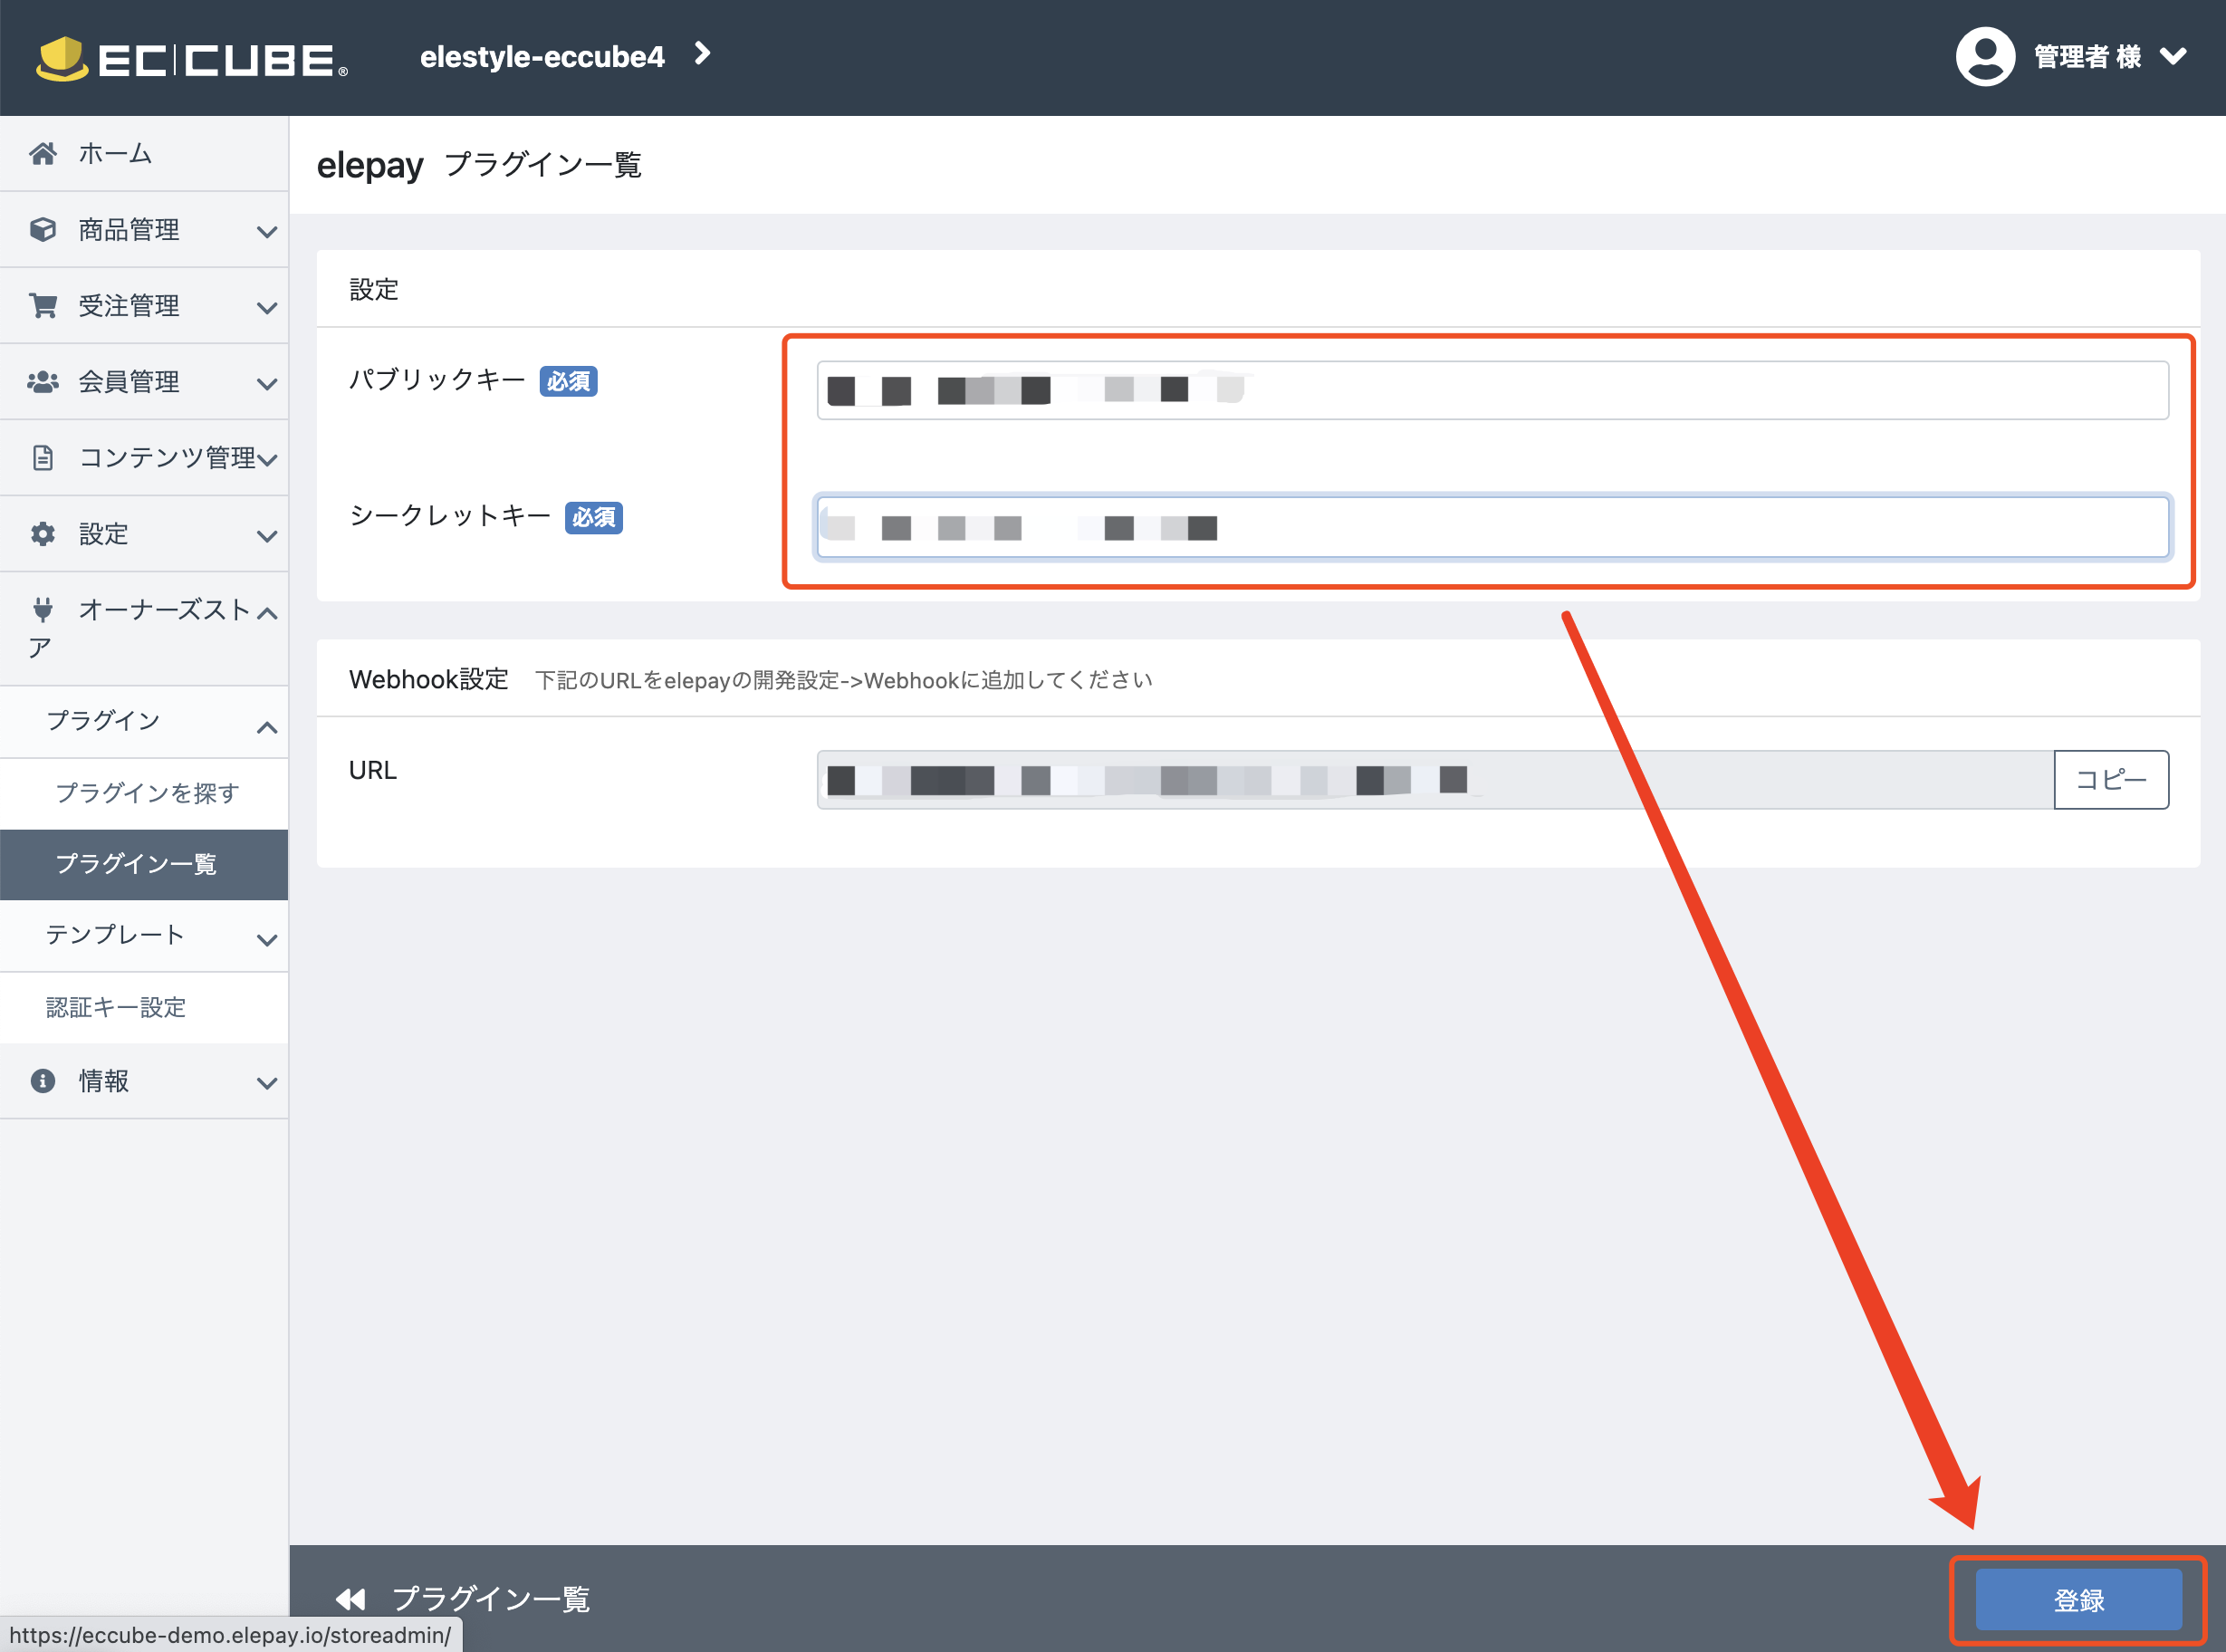Click the 会員管理 users icon

(43, 381)
